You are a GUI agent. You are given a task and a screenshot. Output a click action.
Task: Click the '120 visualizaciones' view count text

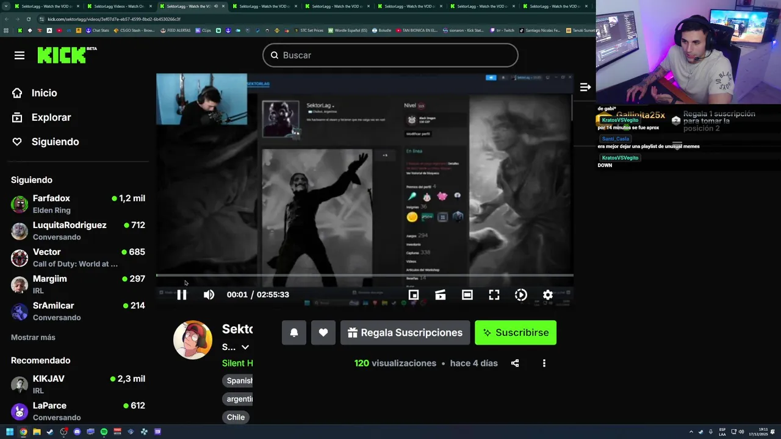[x=395, y=363]
